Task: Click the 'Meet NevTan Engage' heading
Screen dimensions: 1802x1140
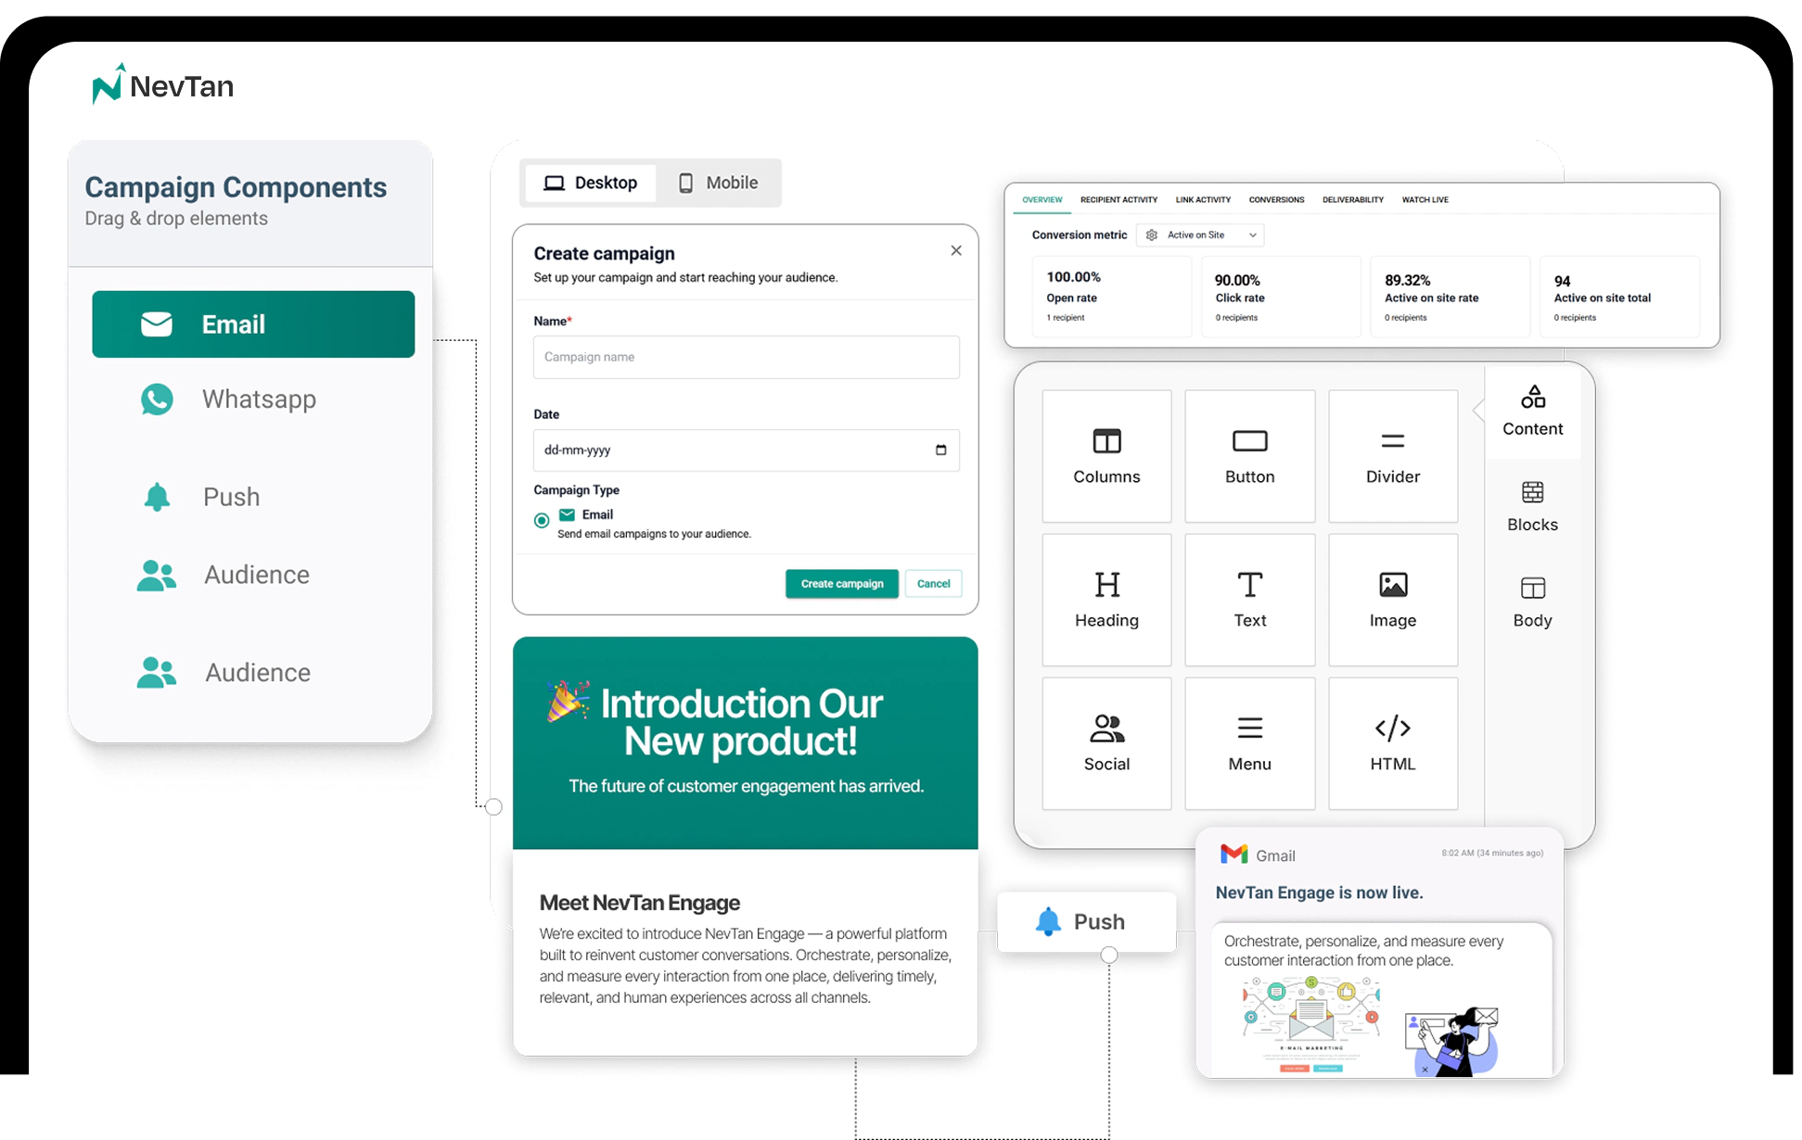Action: tap(640, 903)
